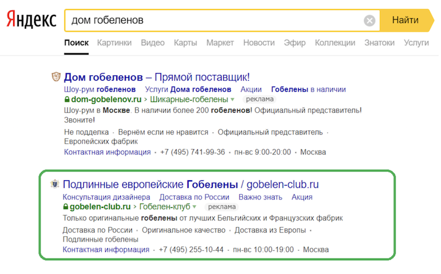Select the Поиск tab
441x274 pixels.
(76, 43)
